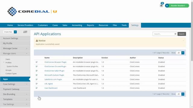Click the Author column header

[133, 58]
